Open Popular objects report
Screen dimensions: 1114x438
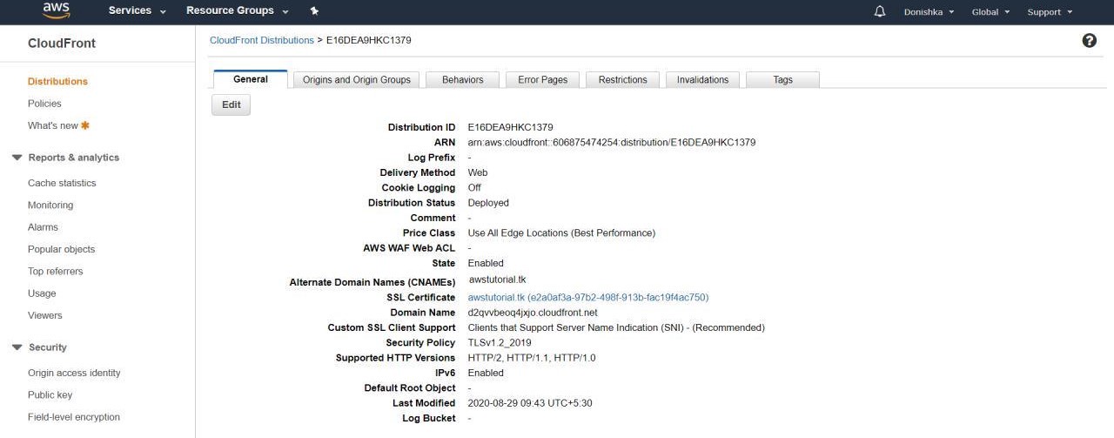tap(62, 249)
